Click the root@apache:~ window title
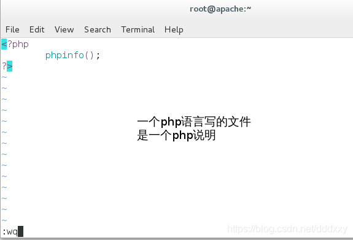 pos(220,9)
